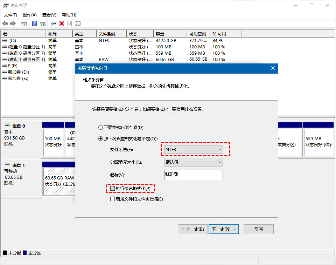Toggle the show/hide console tree icon
This screenshot has width=336, height=265.
tap(24, 23)
